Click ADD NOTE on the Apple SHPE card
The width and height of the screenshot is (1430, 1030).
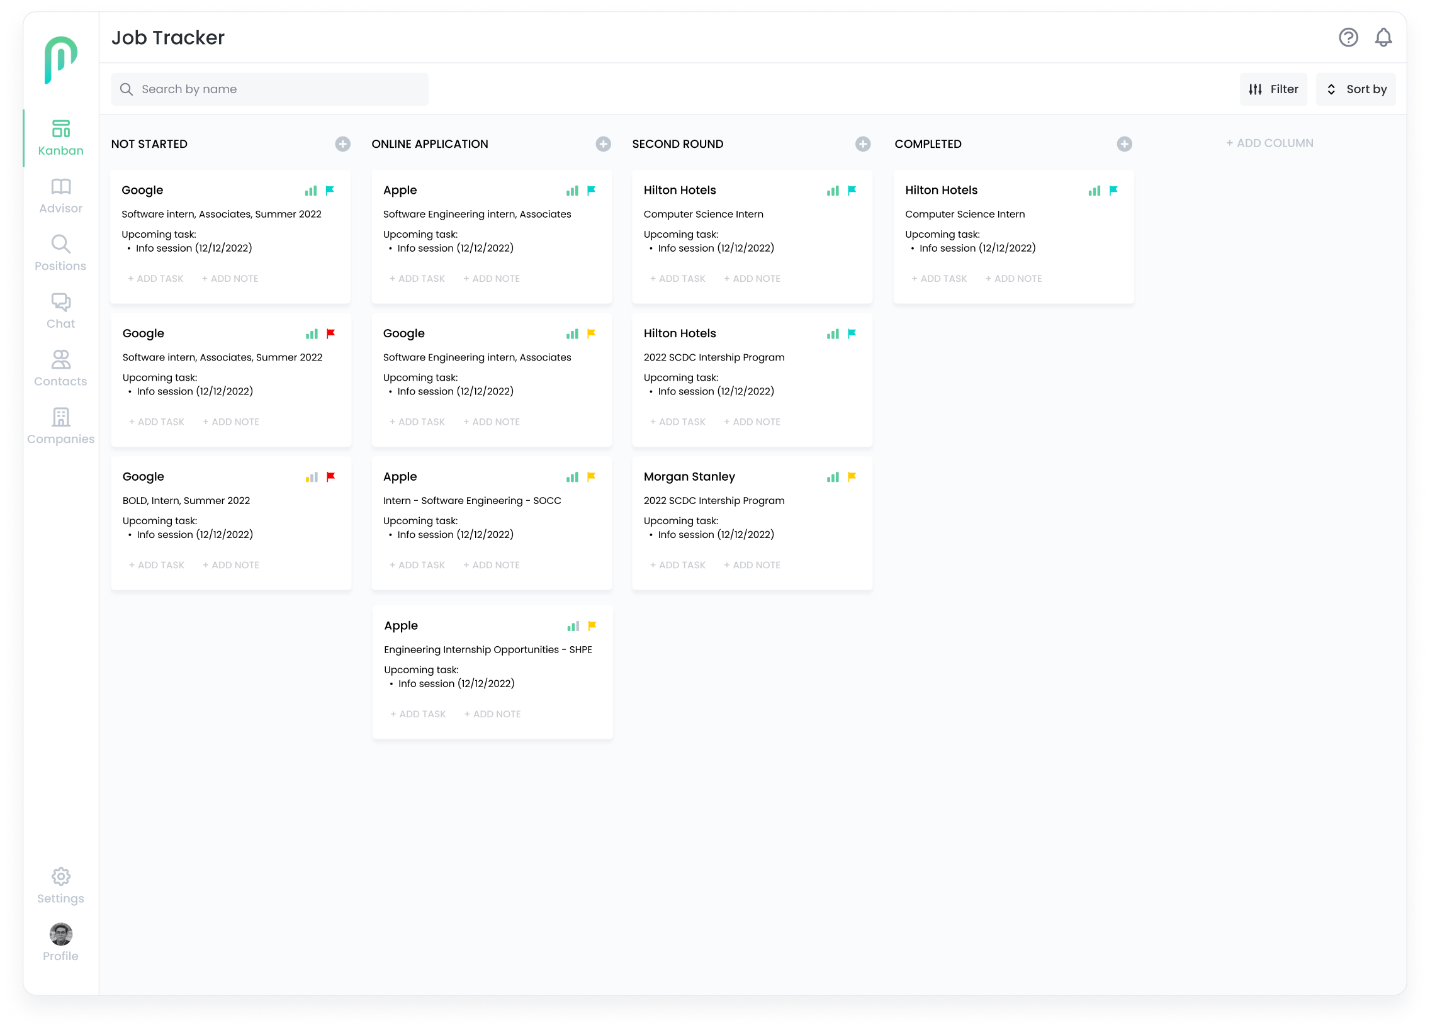pos(492,714)
